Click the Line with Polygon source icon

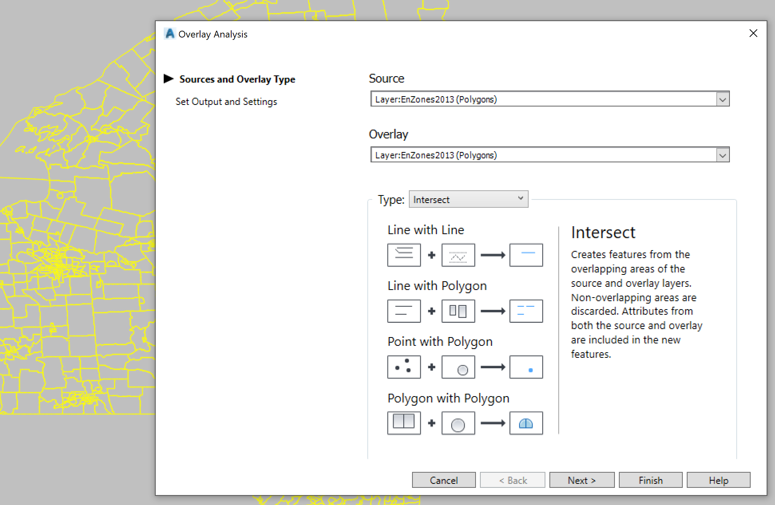click(x=404, y=311)
